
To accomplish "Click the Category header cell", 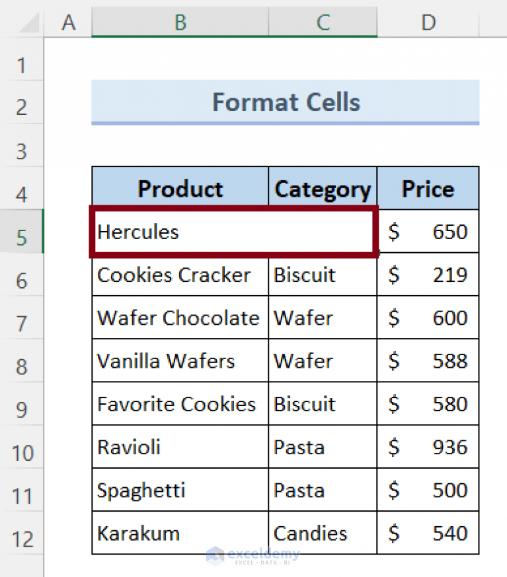I will click(322, 189).
